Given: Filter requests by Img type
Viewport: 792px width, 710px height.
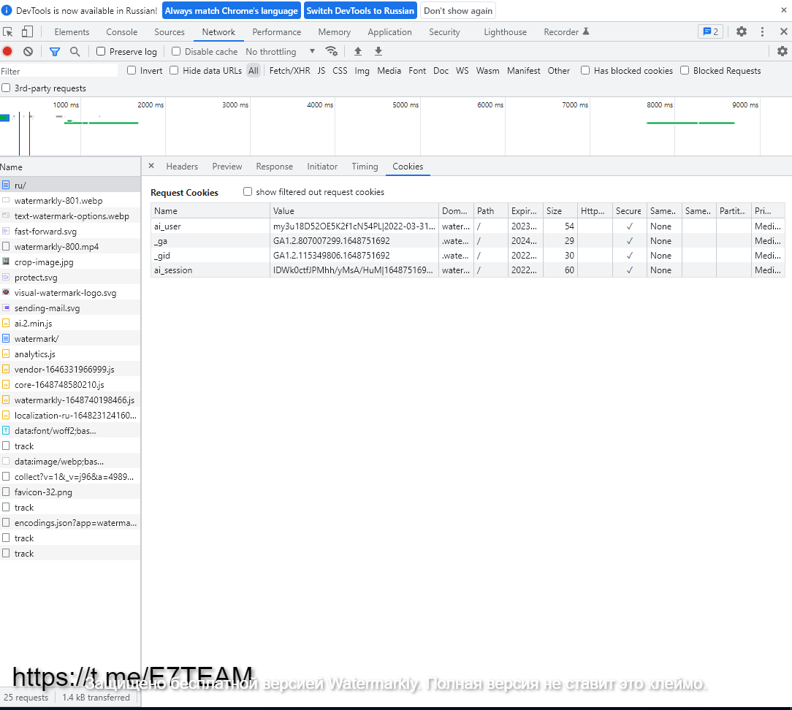Looking at the screenshot, I should point(362,71).
